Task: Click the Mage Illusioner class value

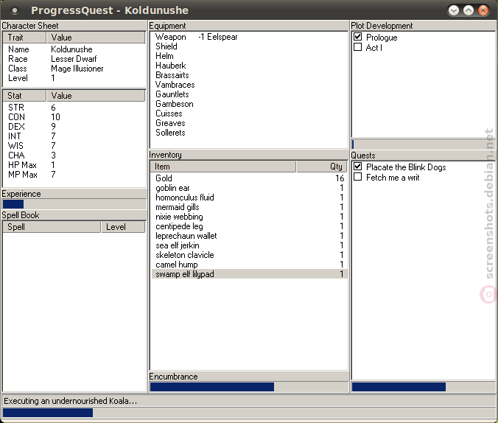Action: (x=77, y=69)
